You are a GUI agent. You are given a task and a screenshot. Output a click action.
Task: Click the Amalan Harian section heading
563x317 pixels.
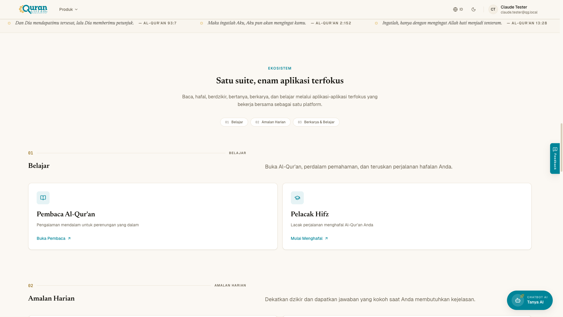pos(51,299)
